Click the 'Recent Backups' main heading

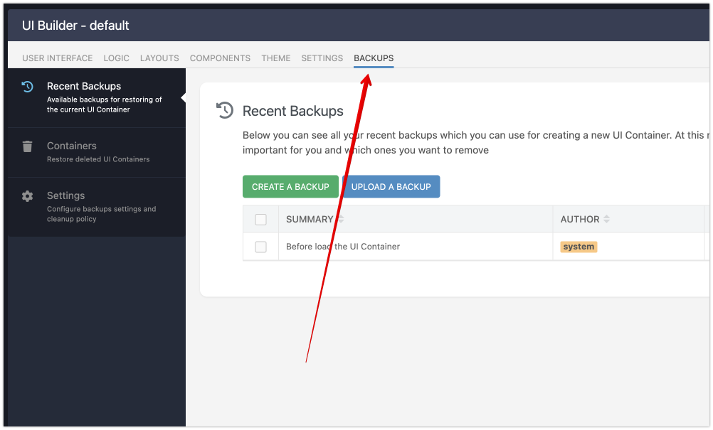coord(293,111)
